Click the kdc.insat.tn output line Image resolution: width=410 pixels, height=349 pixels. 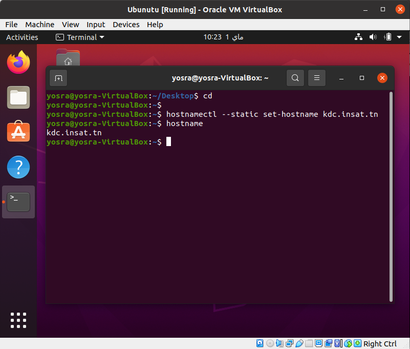click(74, 133)
